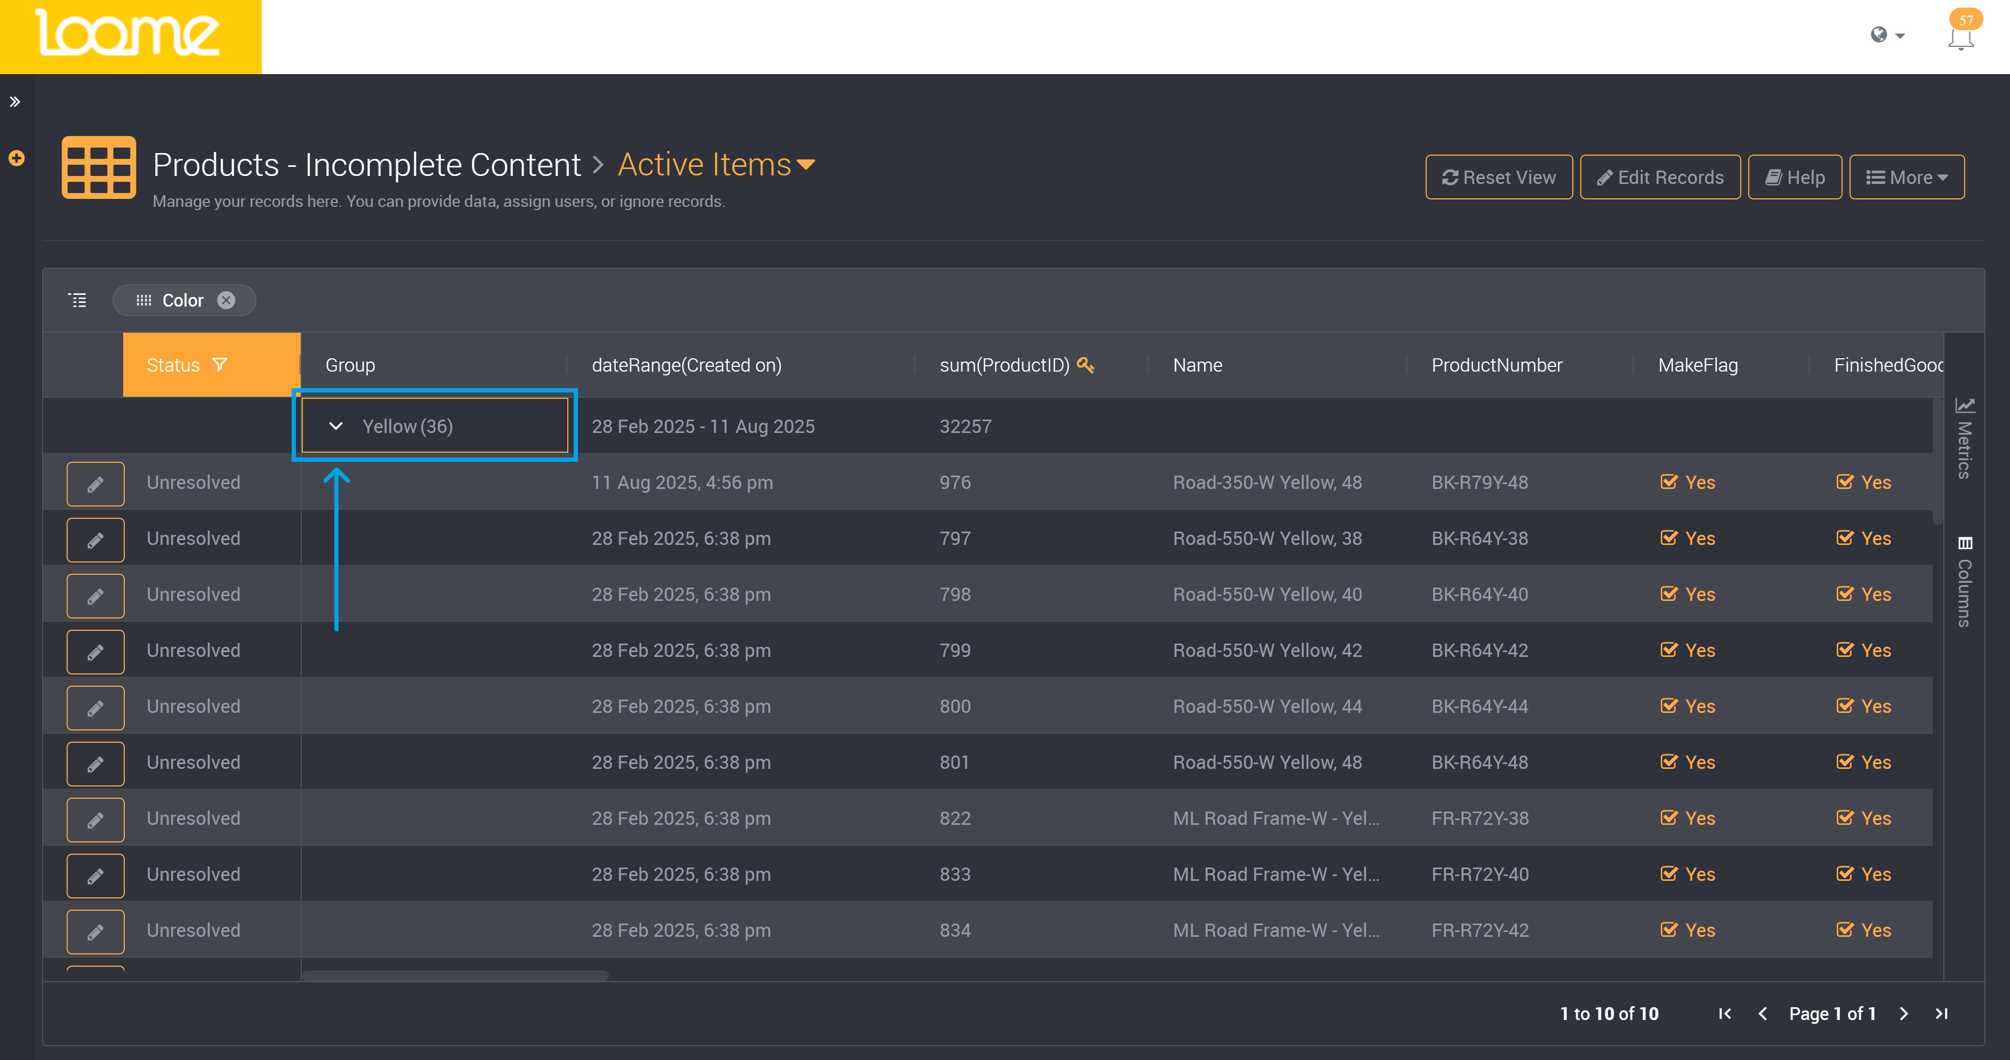Edit record BK-R79Y-48 with pencil icon
This screenshot has width=2010, height=1060.
[x=95, y=484]
